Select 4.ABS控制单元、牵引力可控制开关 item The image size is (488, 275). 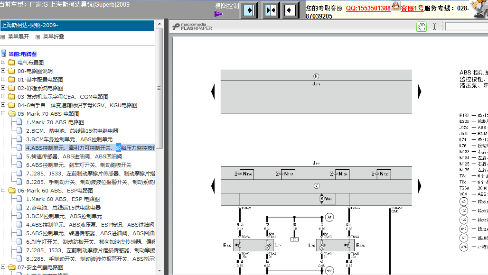pos(91,148)
